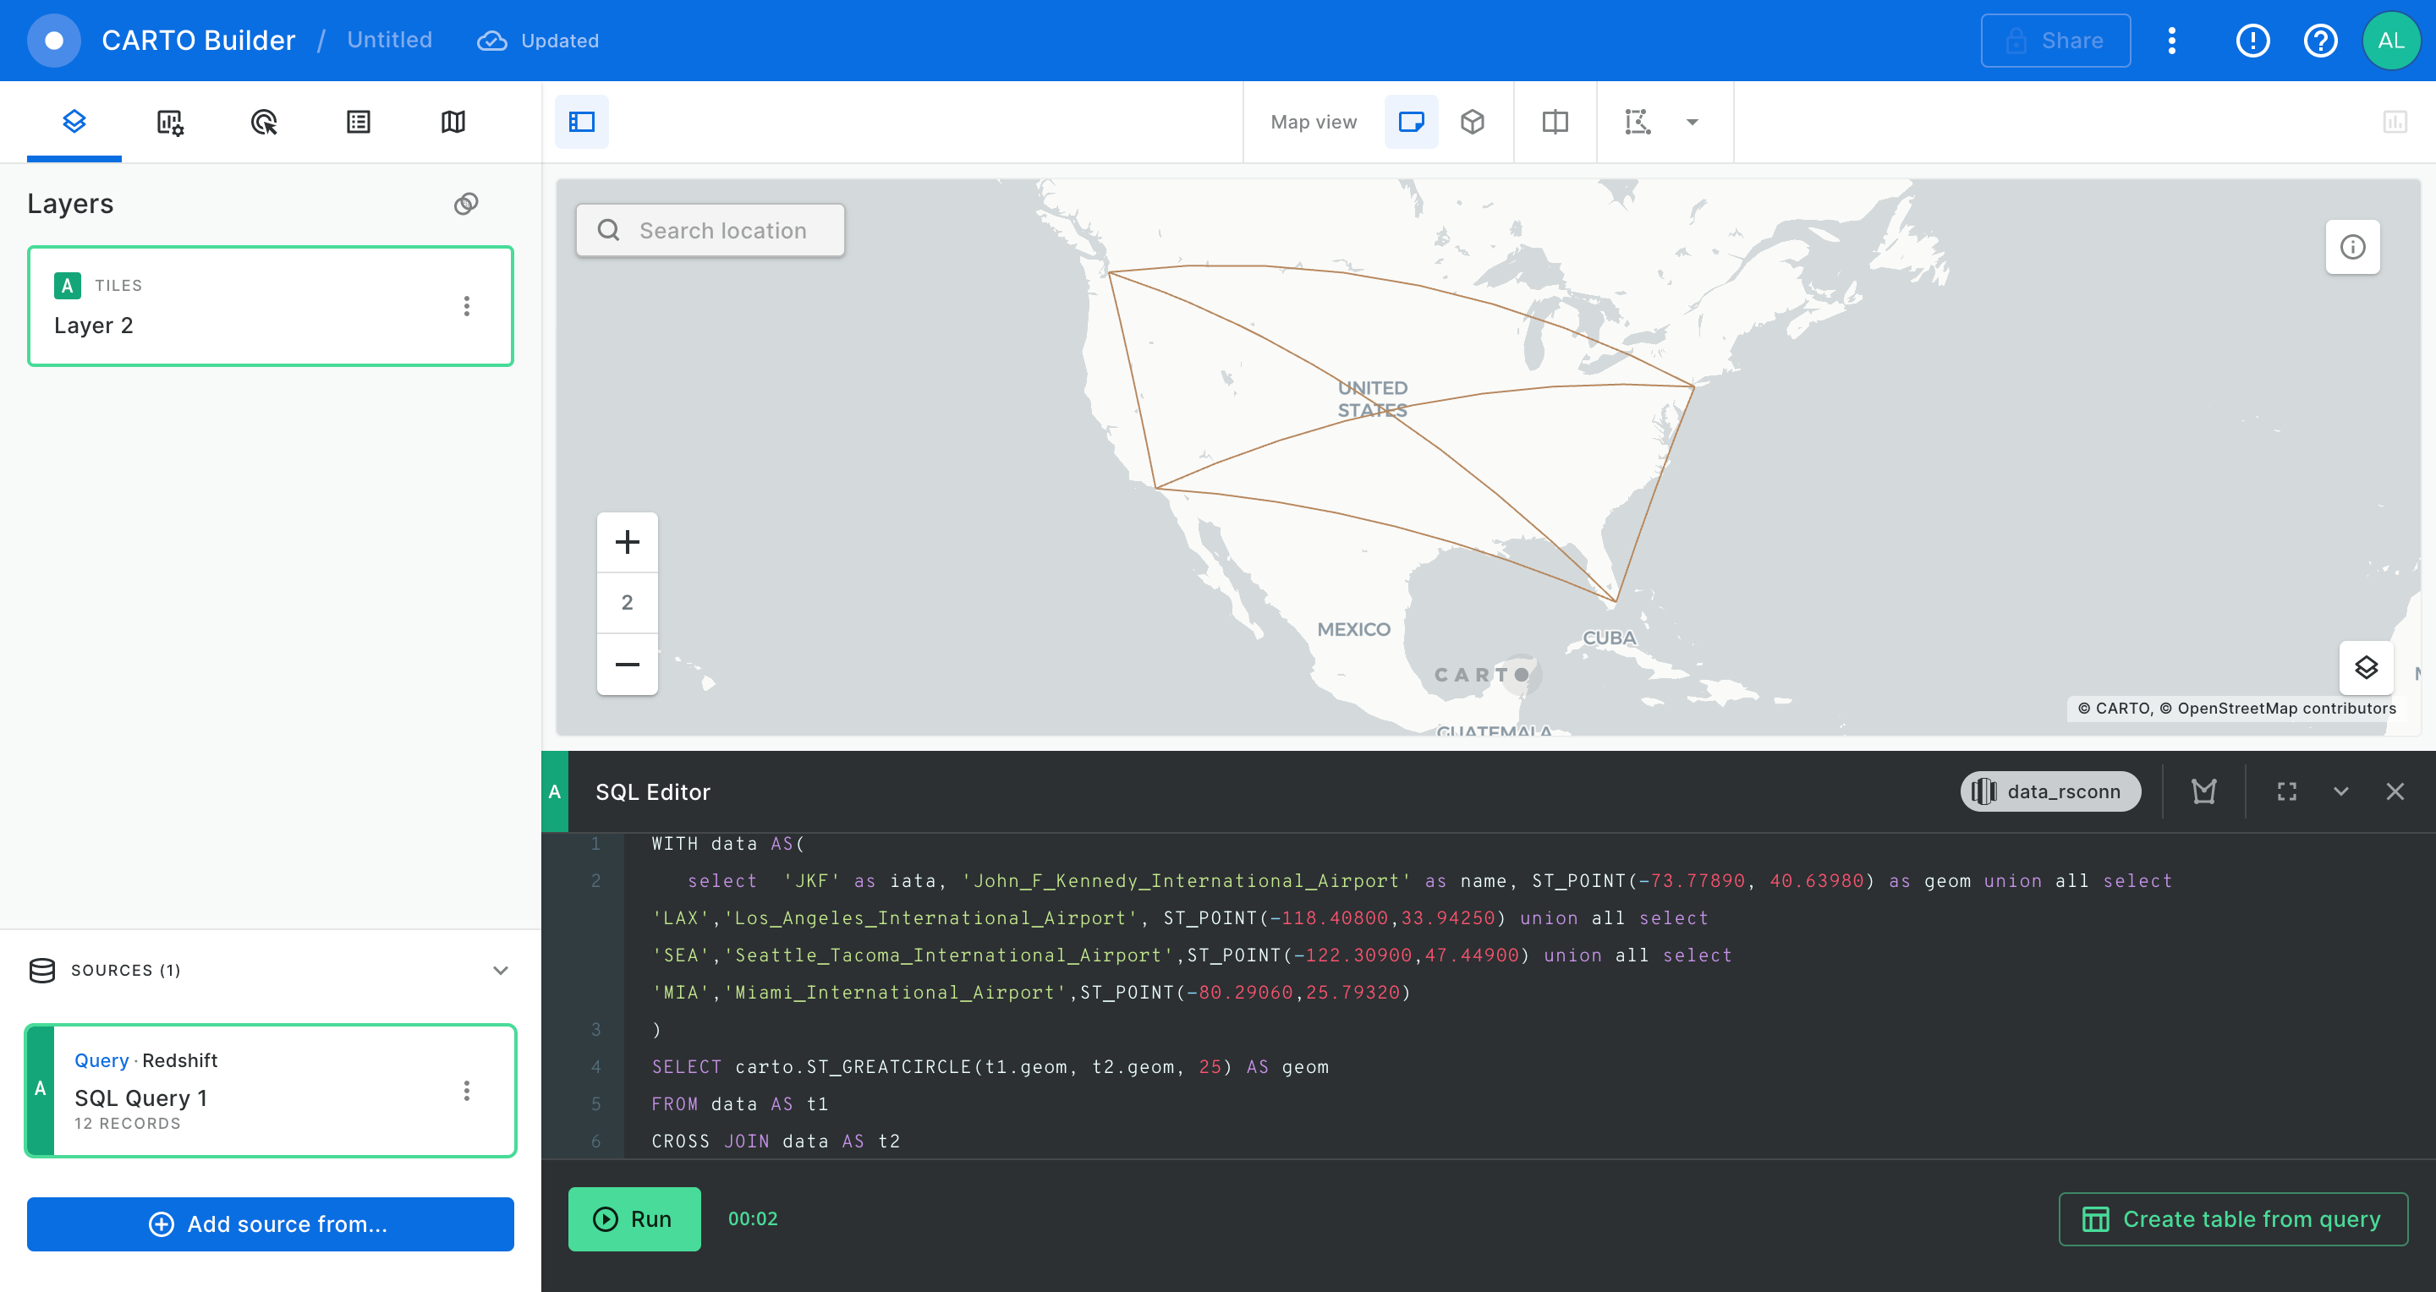Click the map layers selector icon
The image size is (2436, 1292).
2366,667
